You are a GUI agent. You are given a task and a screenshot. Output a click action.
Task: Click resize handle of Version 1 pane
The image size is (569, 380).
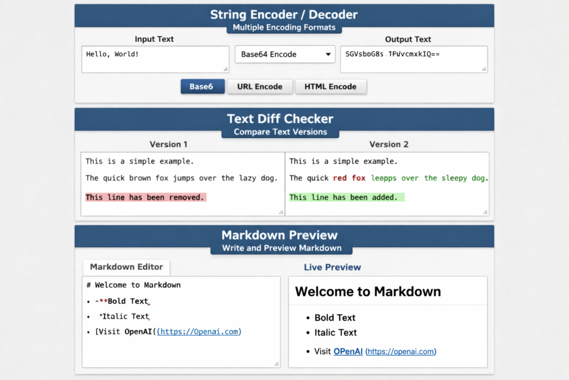click(x=281, y=212)
